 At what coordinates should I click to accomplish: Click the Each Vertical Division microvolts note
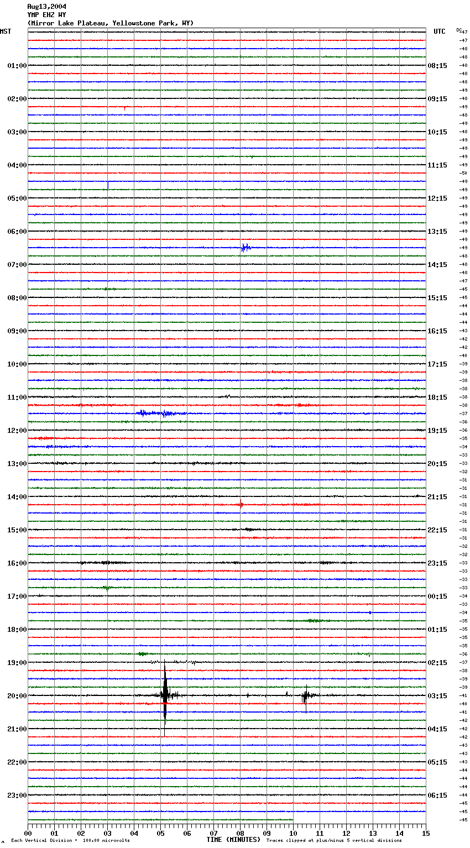pos(71,841)
